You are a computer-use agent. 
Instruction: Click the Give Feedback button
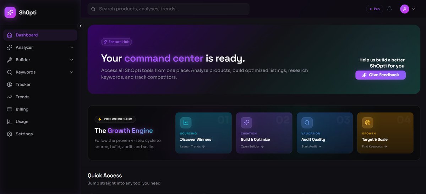(381, 75)
